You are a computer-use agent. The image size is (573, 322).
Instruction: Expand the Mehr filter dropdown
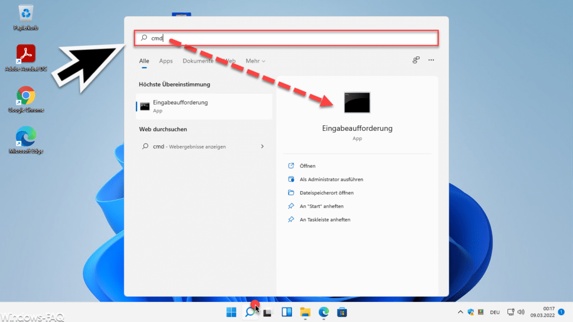tap(255, 61)
